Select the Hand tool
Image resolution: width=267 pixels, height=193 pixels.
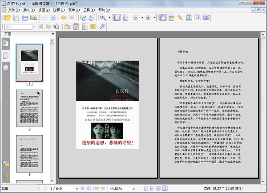pos(163,18)
